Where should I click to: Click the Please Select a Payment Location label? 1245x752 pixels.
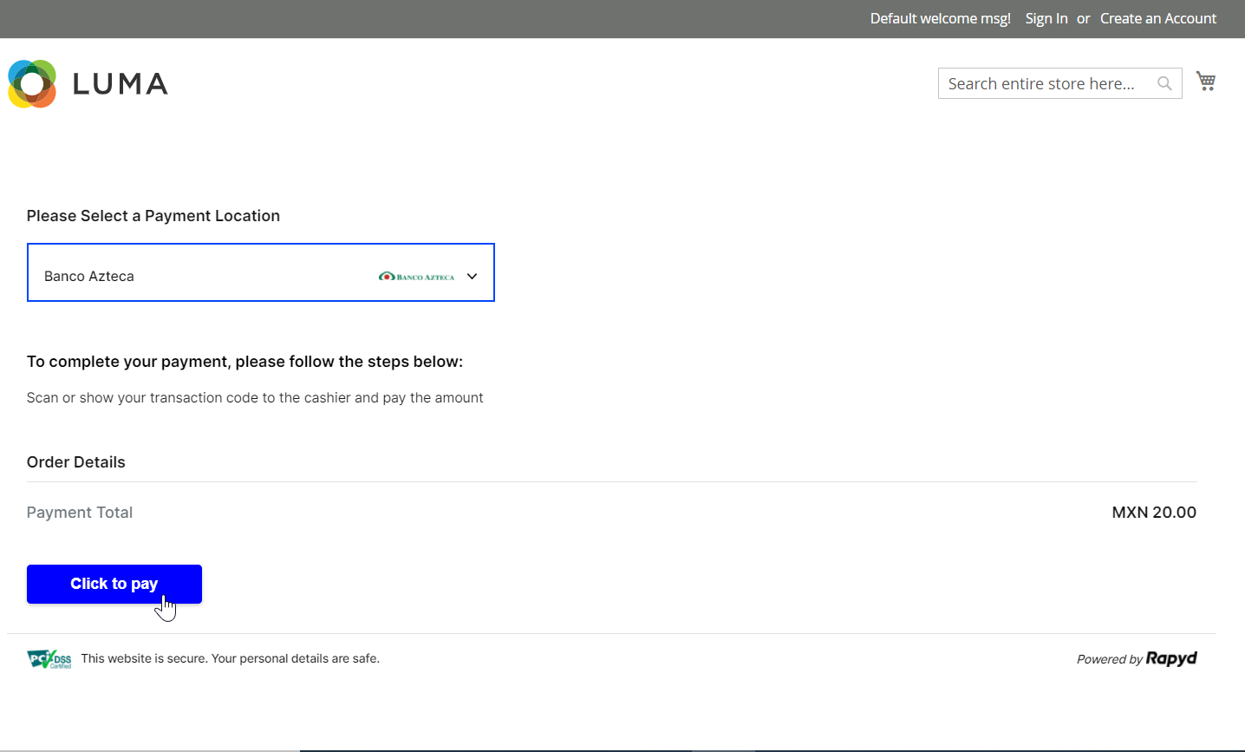click(x=153, y=216)
